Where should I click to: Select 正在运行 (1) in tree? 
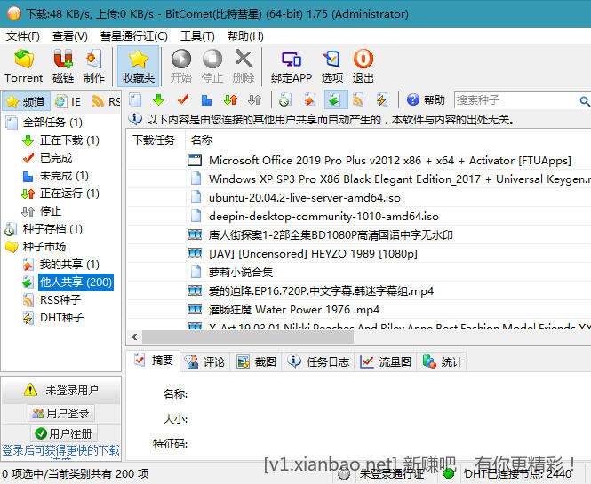61,194
